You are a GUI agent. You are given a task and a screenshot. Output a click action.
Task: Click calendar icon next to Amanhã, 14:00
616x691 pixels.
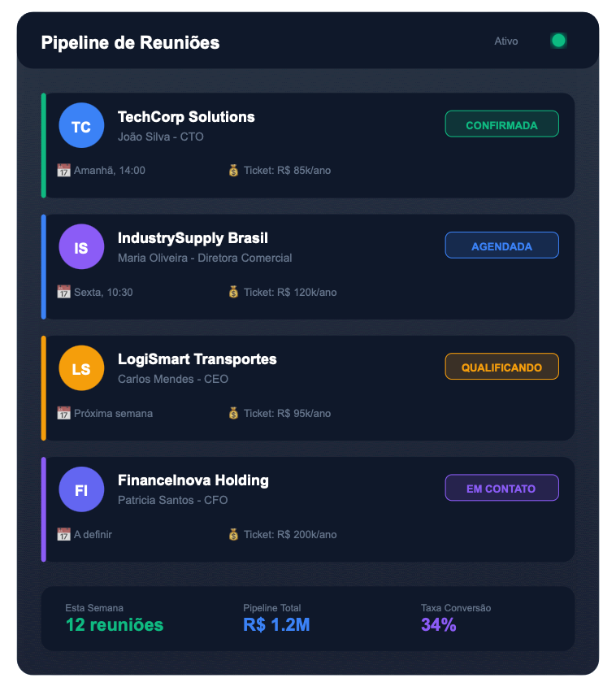[x=64, y=171]
